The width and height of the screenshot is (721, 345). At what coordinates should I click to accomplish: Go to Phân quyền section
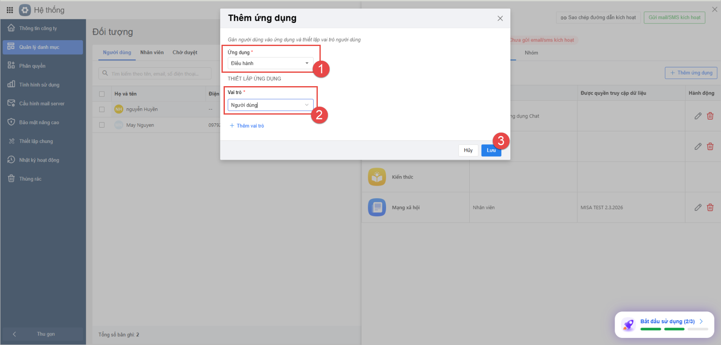(x=43, y=66)
